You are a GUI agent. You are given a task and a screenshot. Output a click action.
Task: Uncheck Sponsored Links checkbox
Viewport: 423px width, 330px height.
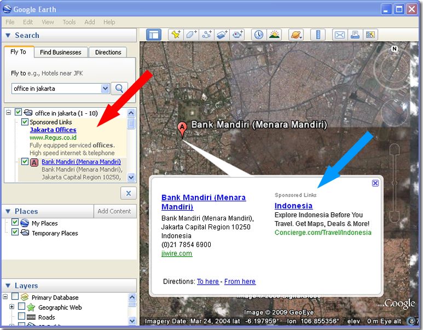pyautogui.click(x=25, y=121)
